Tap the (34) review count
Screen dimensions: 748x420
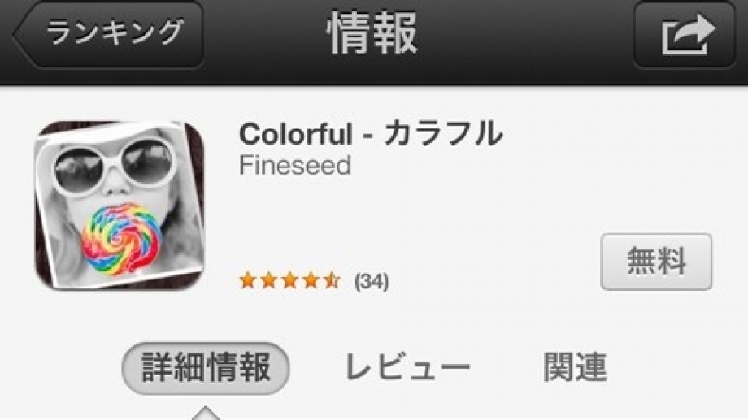372,281
